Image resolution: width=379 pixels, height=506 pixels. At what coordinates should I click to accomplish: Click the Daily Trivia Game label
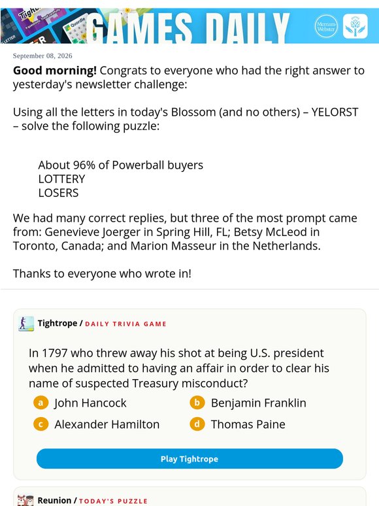(x=126, y=324)
